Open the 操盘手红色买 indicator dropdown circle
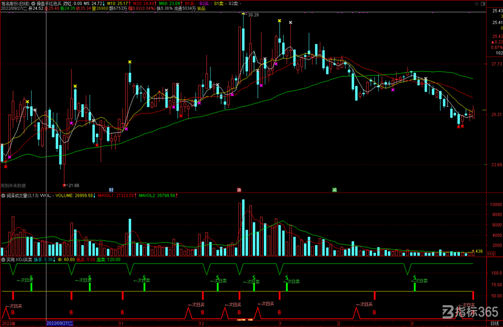Screen dimensions: 503x327 point(33,3)
